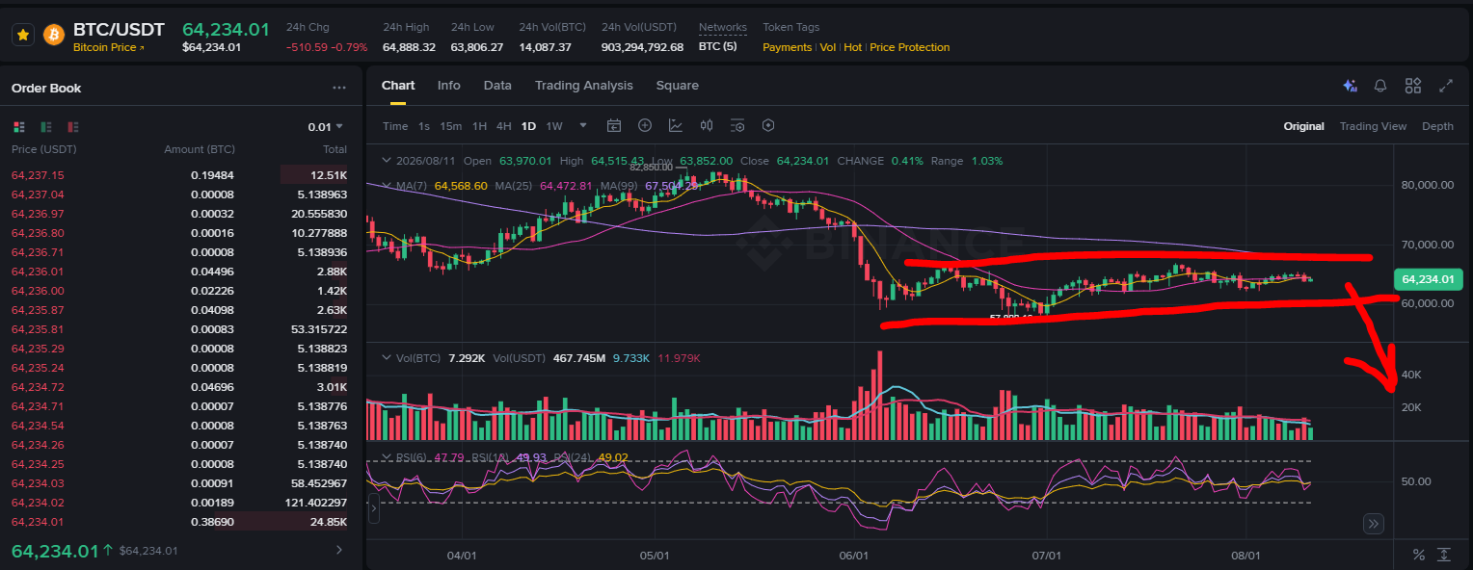Toggle percentage scale on price axis

tap(1419, 555)
